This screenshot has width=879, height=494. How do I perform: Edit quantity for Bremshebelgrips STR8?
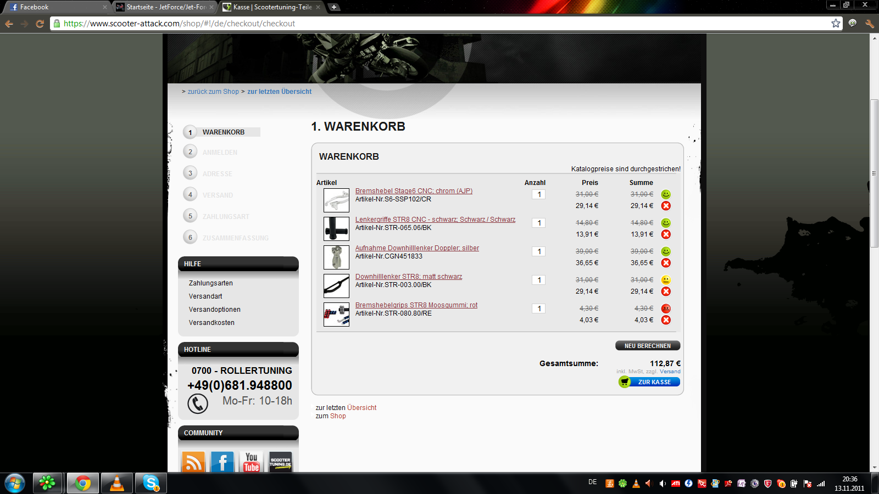pos(538,308)
